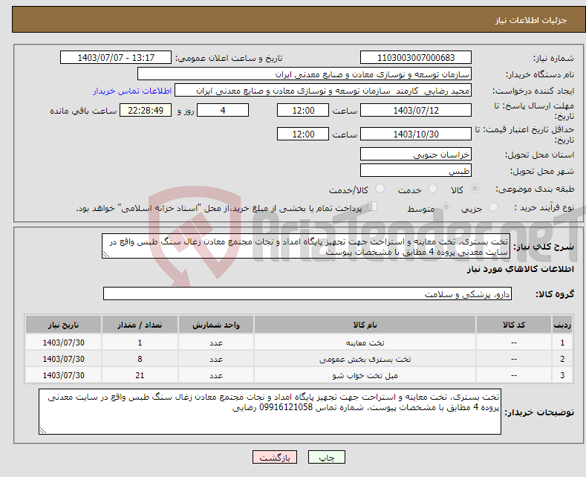Click the need date of تخت معاینه row
Screen dimensions: 586x477
pyautogui.click(x=64, y=343)
